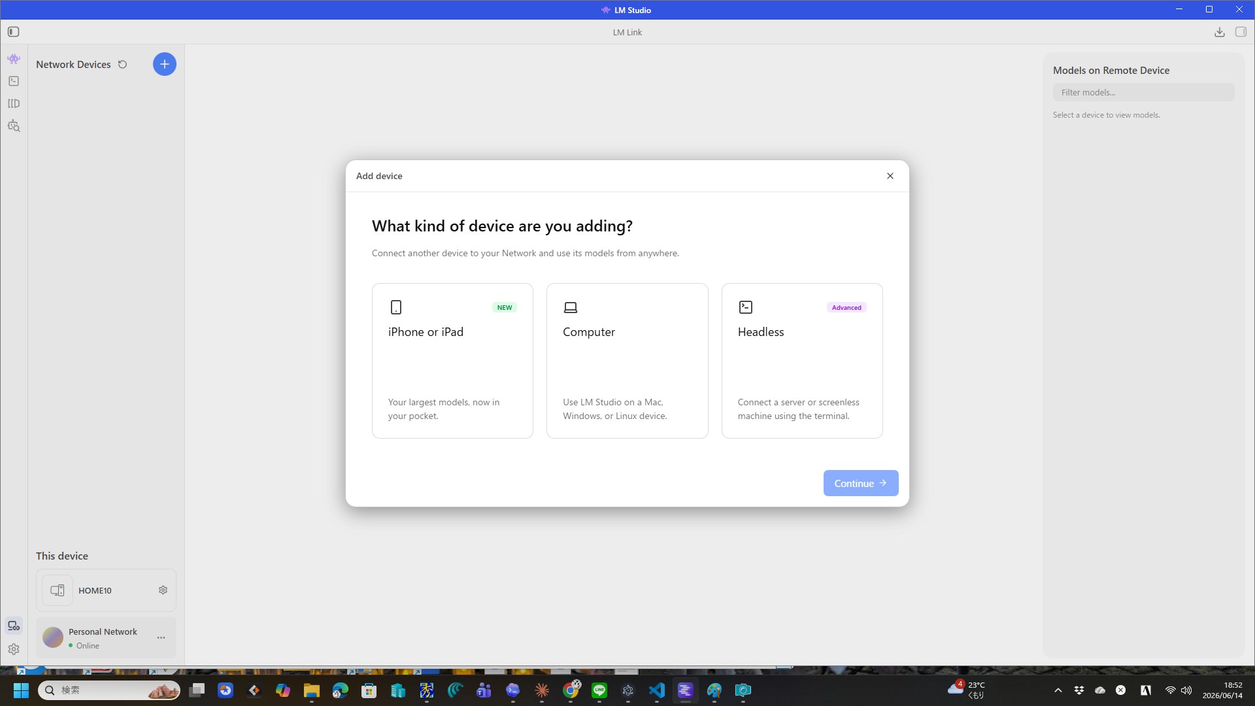The height and width of the screenshot is (706, 1255).
Task: Click the phone icon on the iPhone card
Action: point(395,307)
